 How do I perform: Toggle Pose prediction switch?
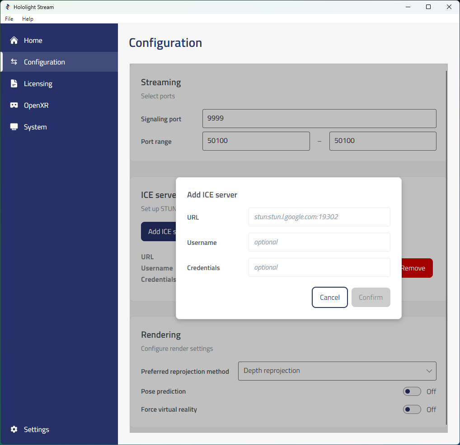pyautogui.click(x=412, y=391)
